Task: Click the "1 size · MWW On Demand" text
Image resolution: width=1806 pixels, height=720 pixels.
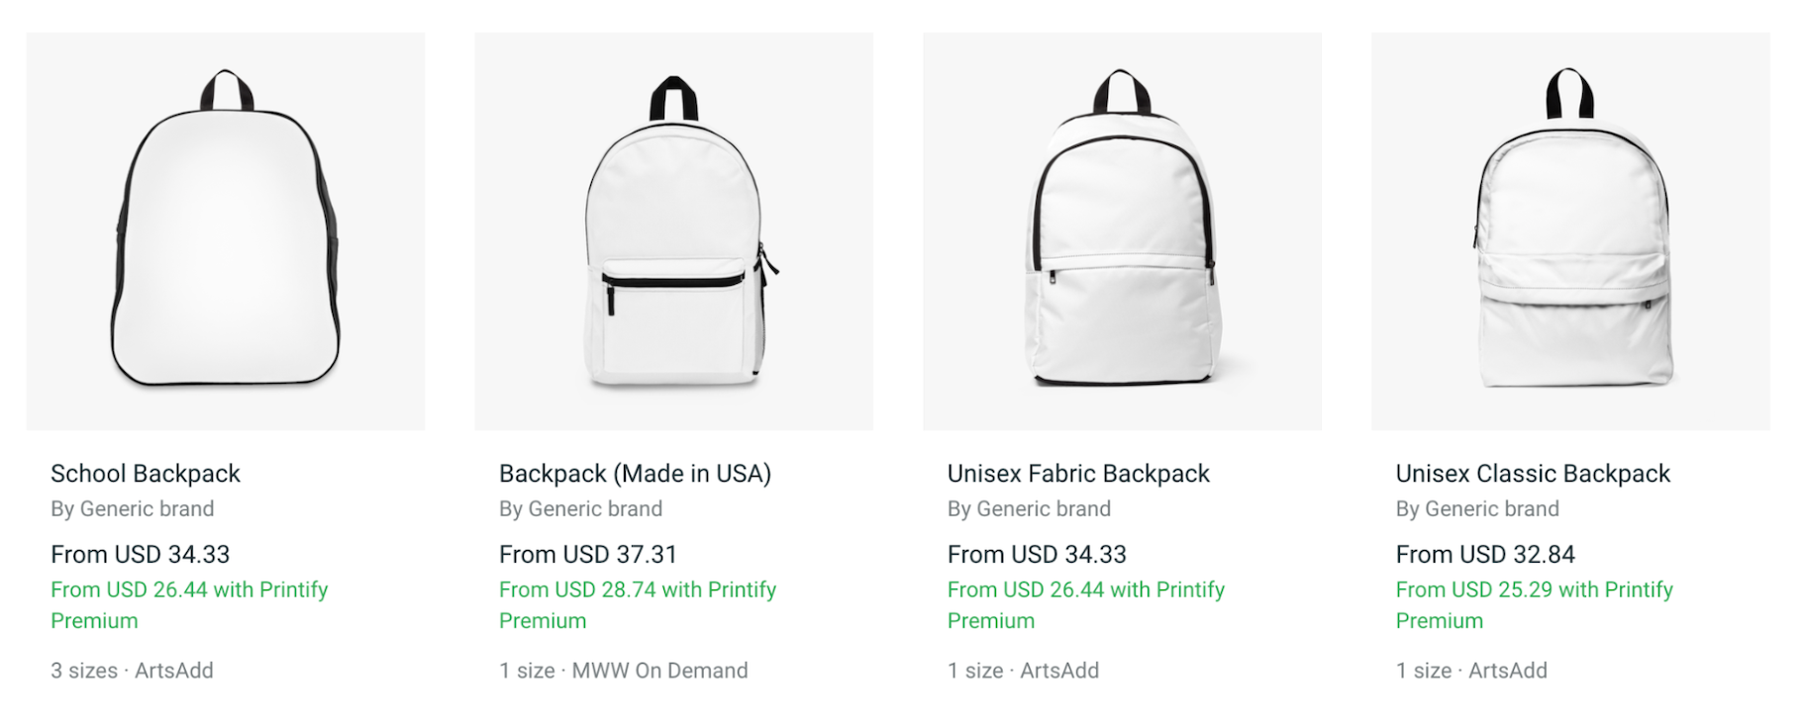Action: click(x=624, y=671)
